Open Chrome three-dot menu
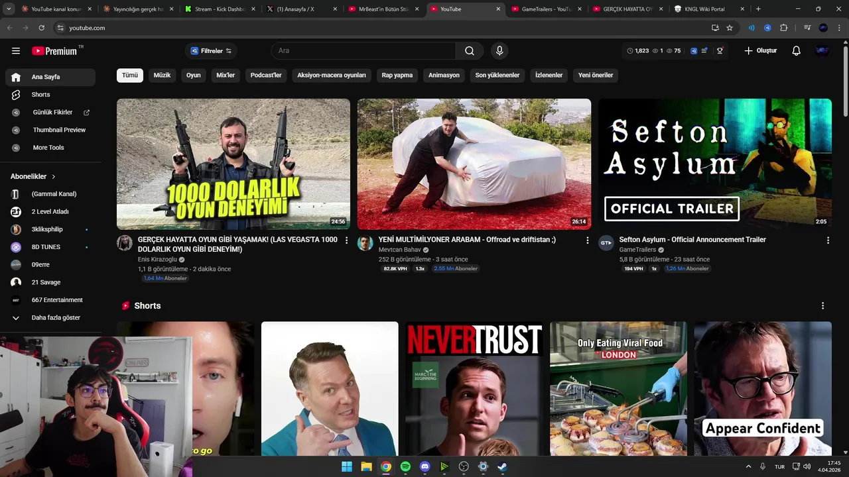The height and width of the screenshot is (477, 849). tap(839, 28)
